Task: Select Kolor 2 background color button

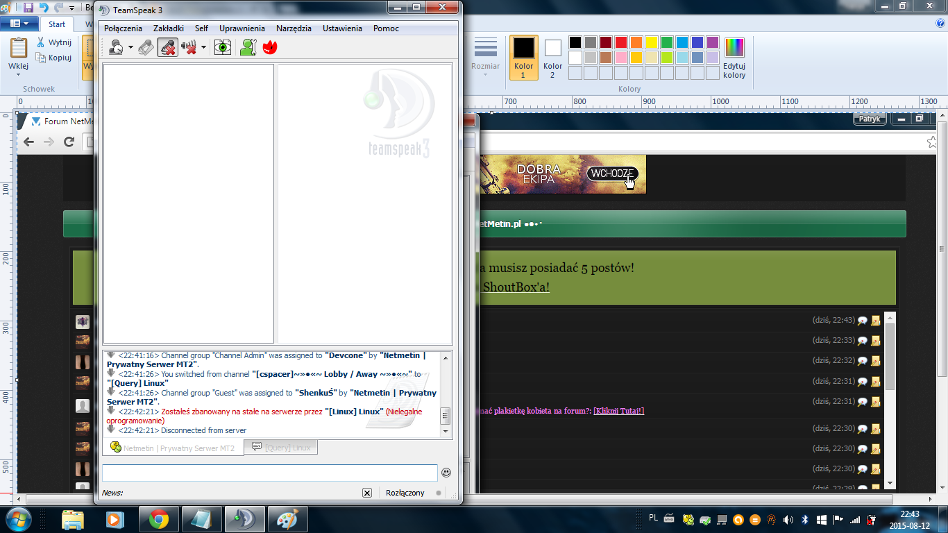Action: click(553, 58)
